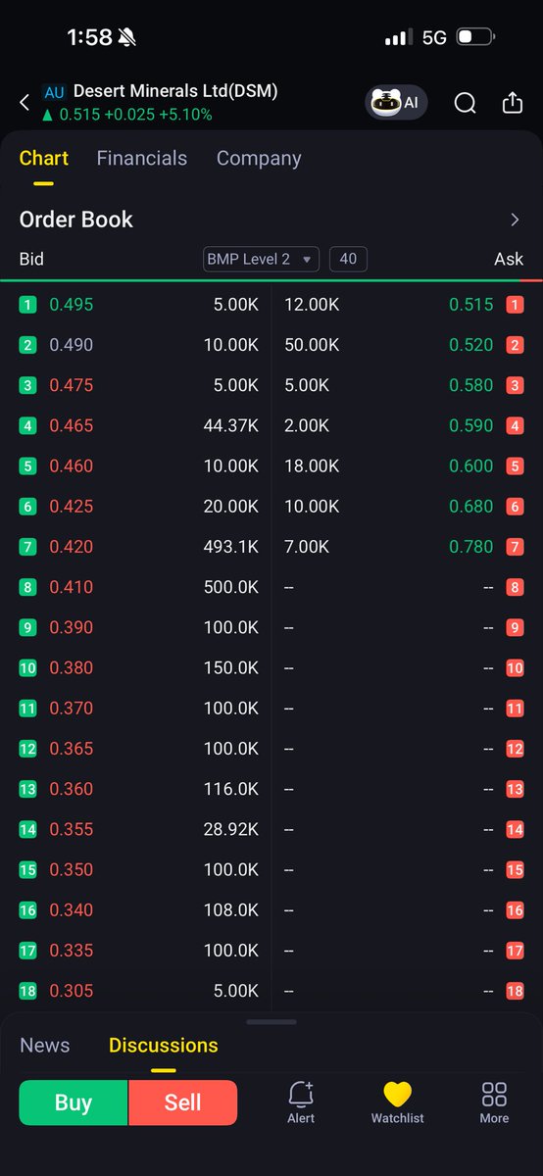Switch to the Company tab
This screenshot has height=1176, width=543.
[259, 159]
